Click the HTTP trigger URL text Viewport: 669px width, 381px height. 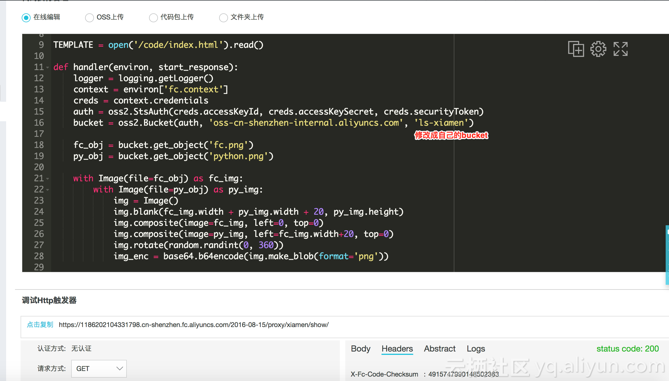(x=194, y=325)
